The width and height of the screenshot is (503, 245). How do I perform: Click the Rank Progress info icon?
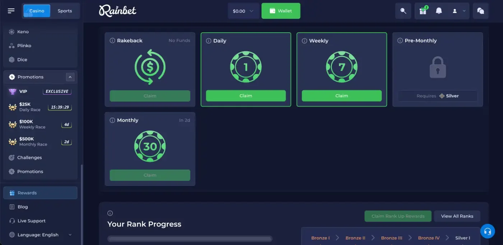(110, 213)
